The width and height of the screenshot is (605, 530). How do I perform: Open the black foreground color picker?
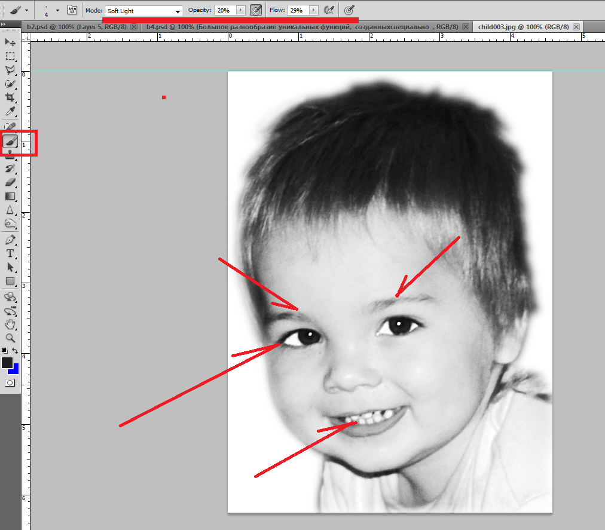point(7,363)
